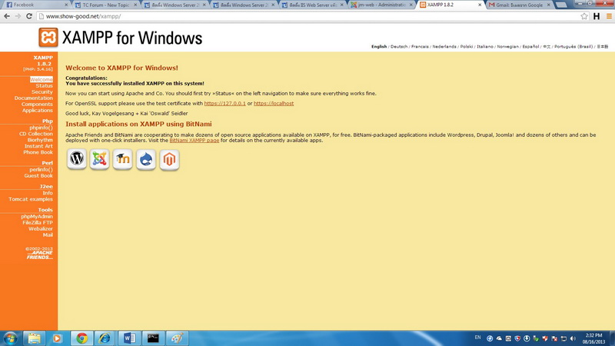615x346 pixels.
Task: Bookmark this page with the star icon
Action: 584,16
